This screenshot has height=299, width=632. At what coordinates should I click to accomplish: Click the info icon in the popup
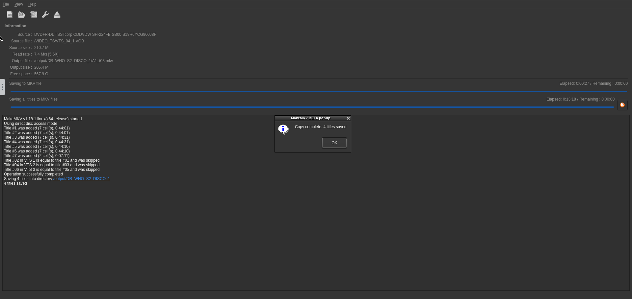click(283, 129)
